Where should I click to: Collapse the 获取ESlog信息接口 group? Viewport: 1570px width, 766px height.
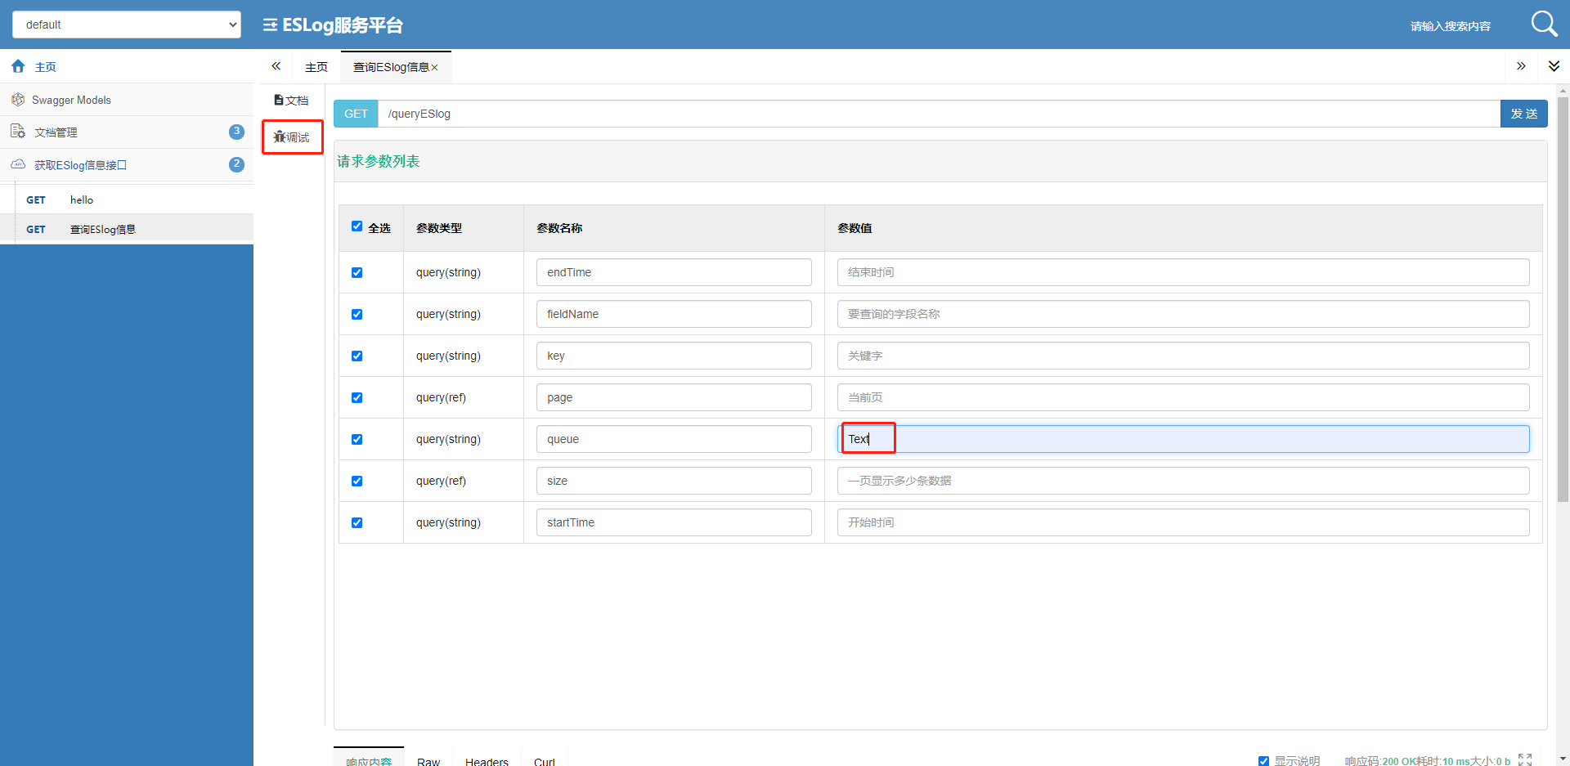(127, 164)
